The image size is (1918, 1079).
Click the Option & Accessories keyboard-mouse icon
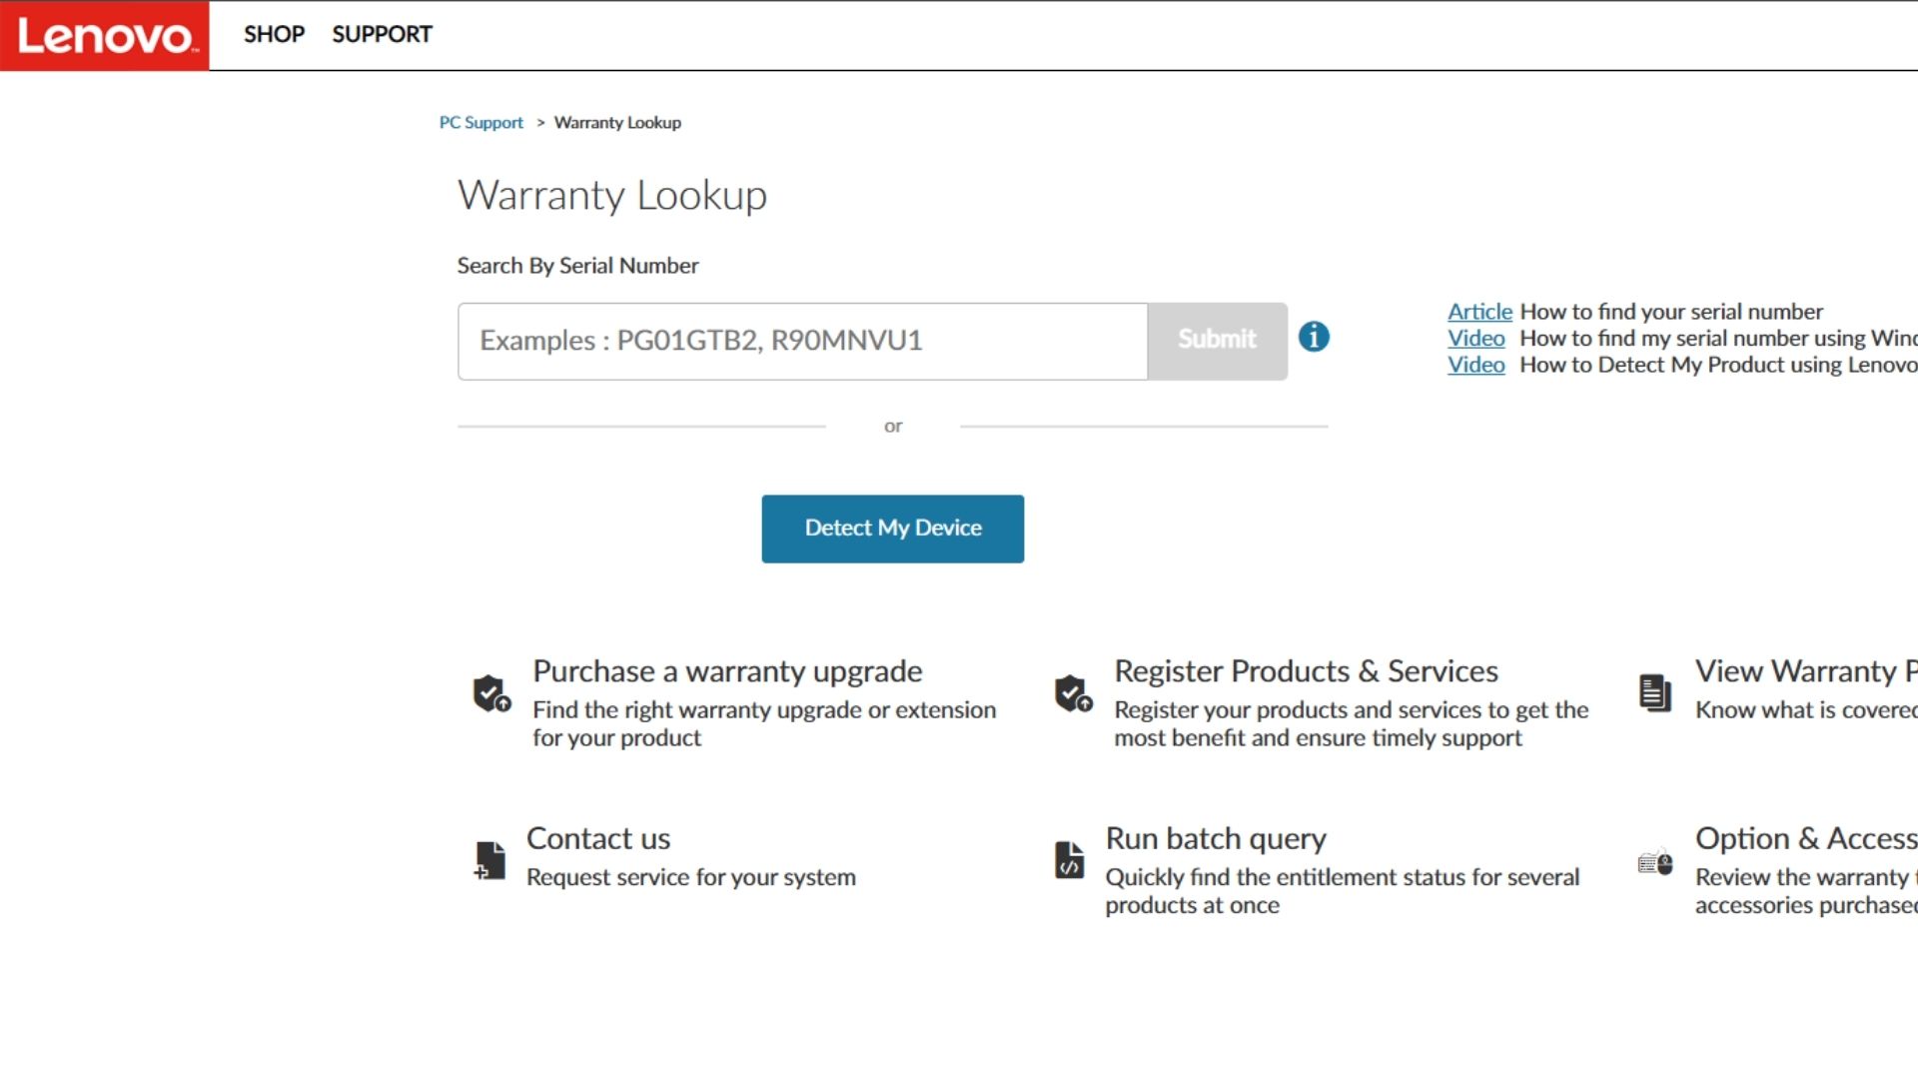pyautogui.click(x=1654, y=862)
